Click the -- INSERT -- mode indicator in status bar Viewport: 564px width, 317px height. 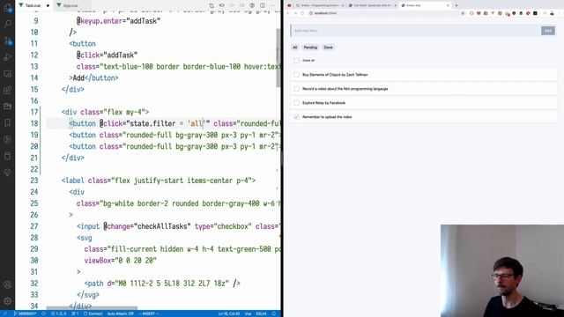tap(149, 313)
